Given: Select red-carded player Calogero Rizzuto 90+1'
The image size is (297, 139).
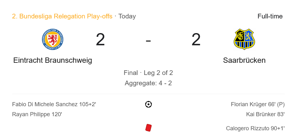Looking at the screenshot, I should [255, 128].
